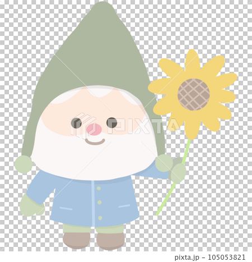Click the pixta.jp – 105053821 caption text
This screenshot has width=252, height=262.
pos(210,258)
